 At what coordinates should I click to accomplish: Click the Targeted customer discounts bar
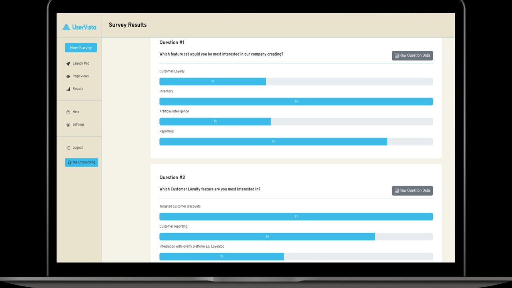(296, 216)
